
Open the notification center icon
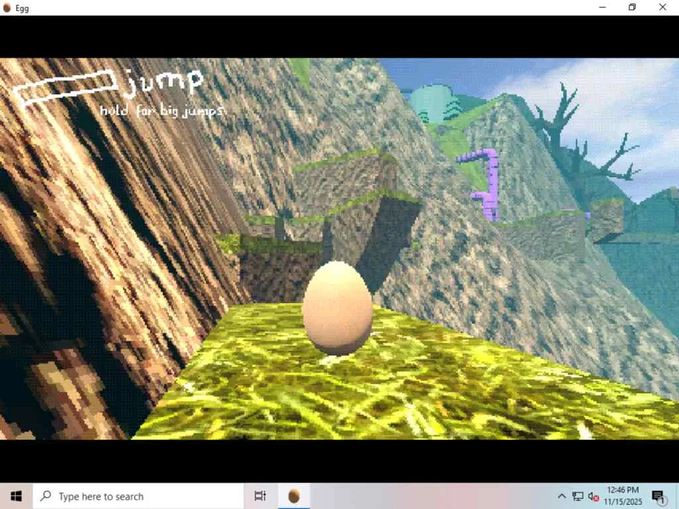[x=658, y=496]
